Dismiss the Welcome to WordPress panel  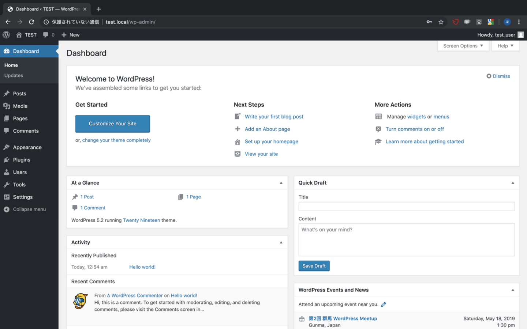click(498, 76)
